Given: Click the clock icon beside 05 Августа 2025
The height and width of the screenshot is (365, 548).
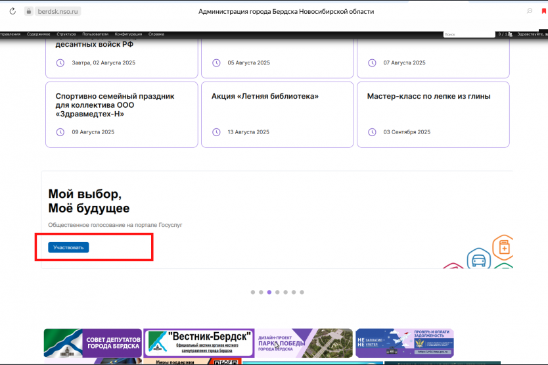Looking at the screenshot, I should (216, 63).
